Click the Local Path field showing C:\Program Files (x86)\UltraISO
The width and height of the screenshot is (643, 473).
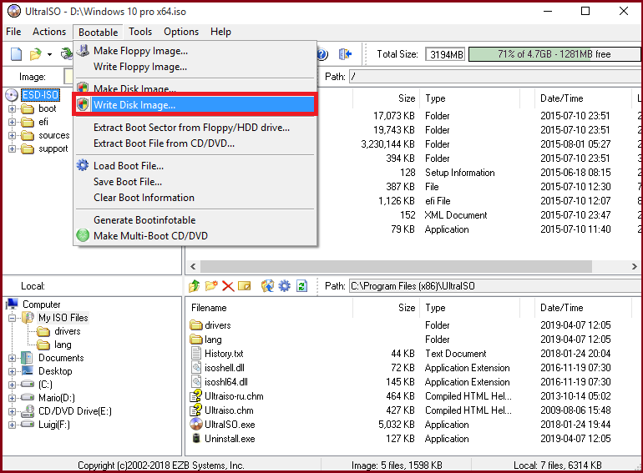tap(495, 286)
